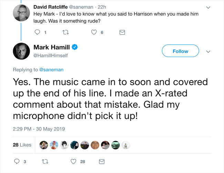The image size is (224, 173).
Task: Like Mark Hamill's tweet with 28 likes
Action: [73, 161]
